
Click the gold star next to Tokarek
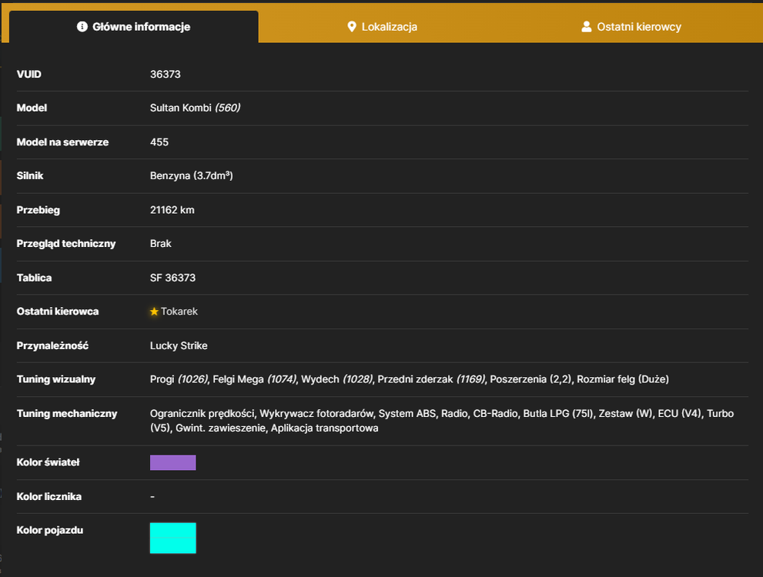tap(154, 312)
